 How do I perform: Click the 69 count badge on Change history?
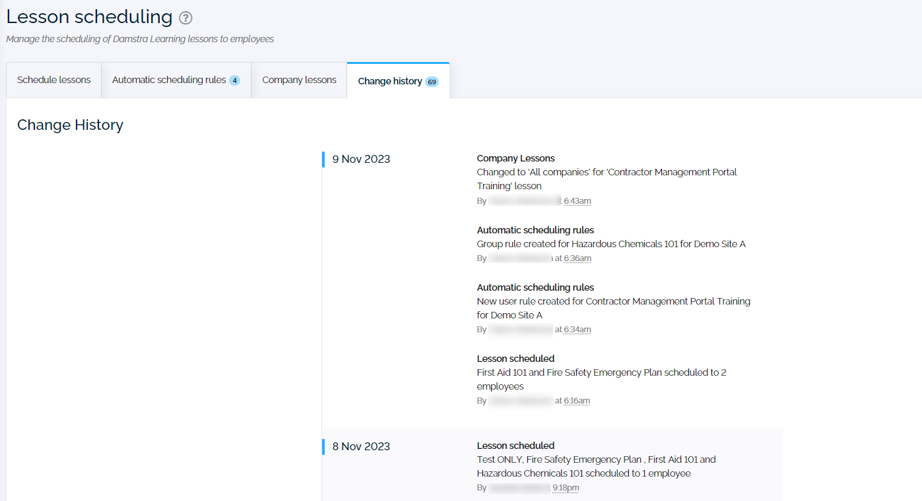coord(432,82)
